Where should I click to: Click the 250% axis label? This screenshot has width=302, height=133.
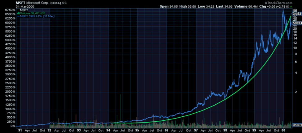tap(11, 122)
